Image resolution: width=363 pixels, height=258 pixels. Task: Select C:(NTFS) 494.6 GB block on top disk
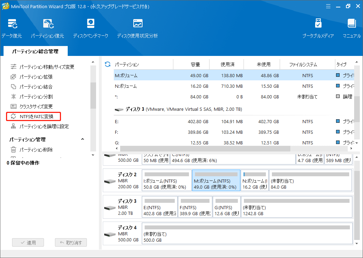point(233,159)
